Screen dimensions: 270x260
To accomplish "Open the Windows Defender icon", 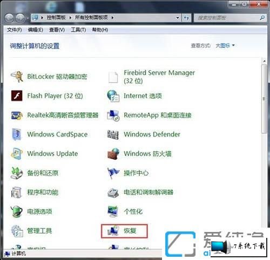I will click(113, 134).
